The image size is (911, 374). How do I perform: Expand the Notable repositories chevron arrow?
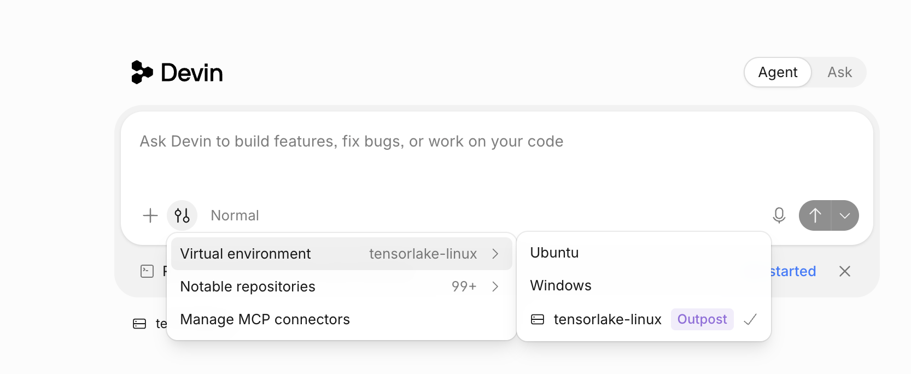point(495,287)
